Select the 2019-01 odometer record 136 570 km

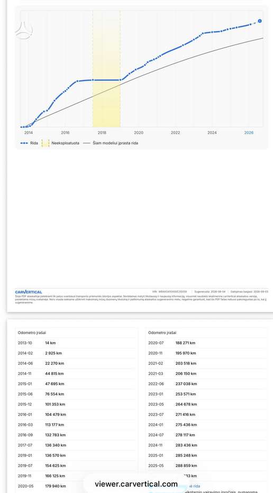pyautogui.click(x=76, y=455)
